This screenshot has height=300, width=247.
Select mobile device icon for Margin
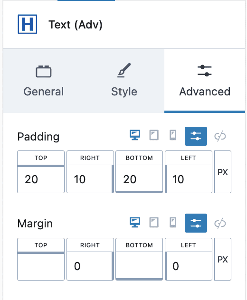click(x=173, y=222)
